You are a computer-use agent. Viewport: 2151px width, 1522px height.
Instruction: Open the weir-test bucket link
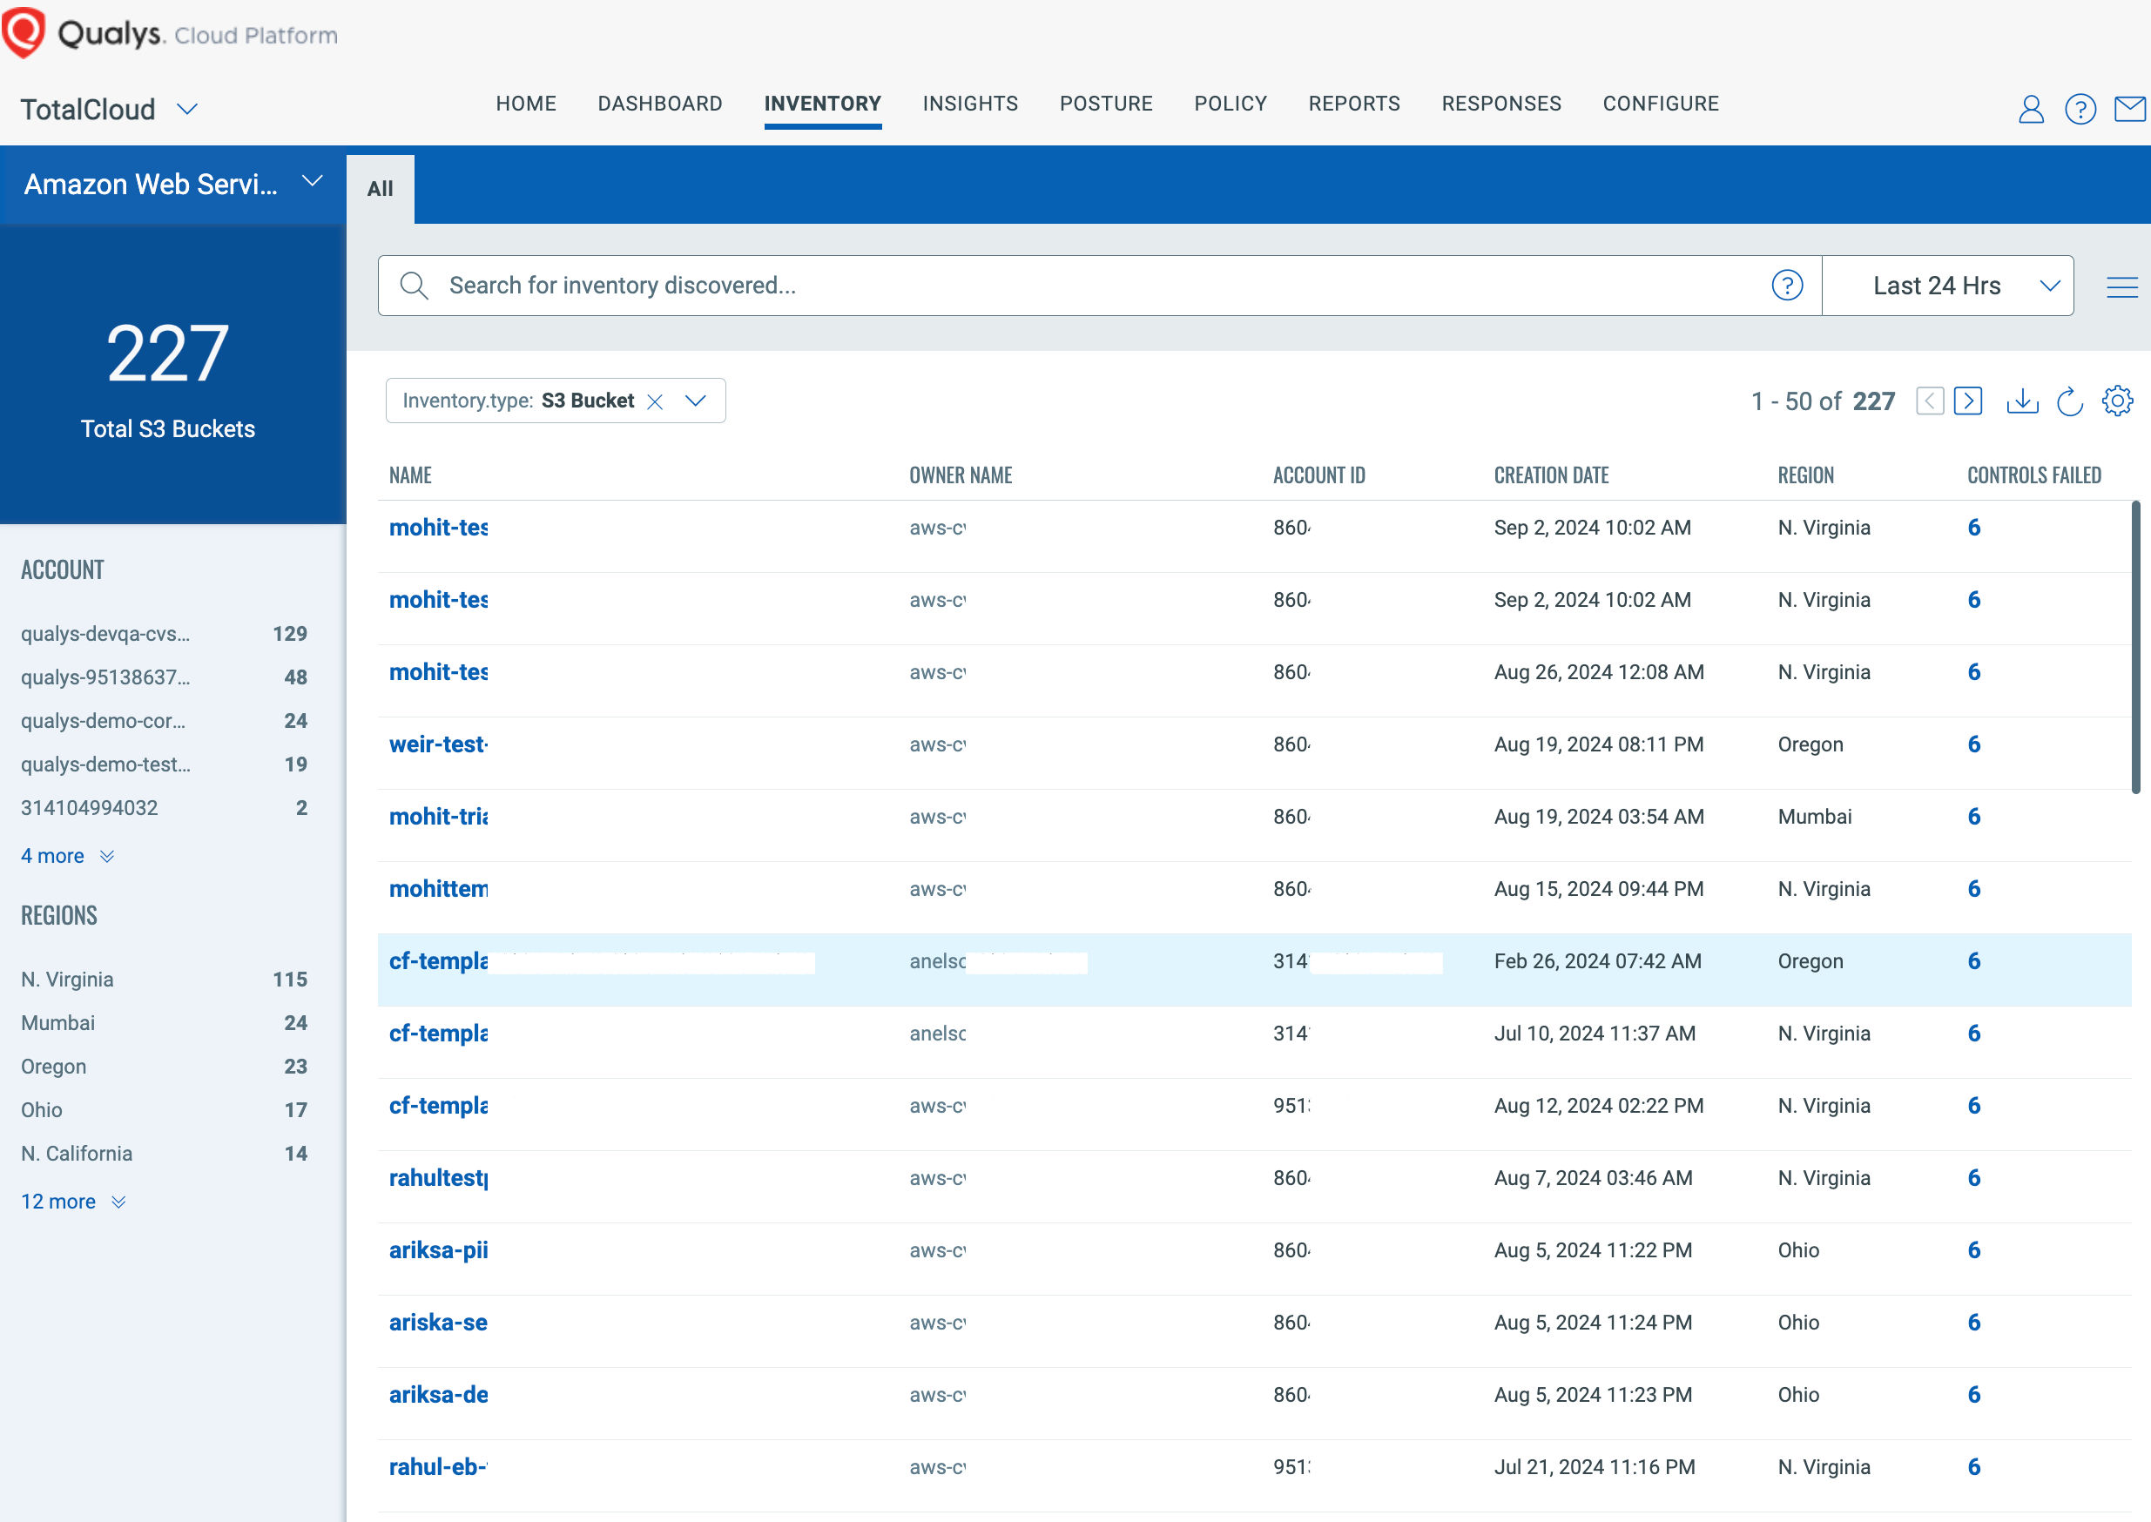pos(439,745)
